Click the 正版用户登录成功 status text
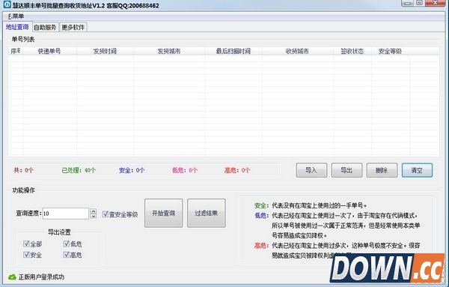 [41, 277]
